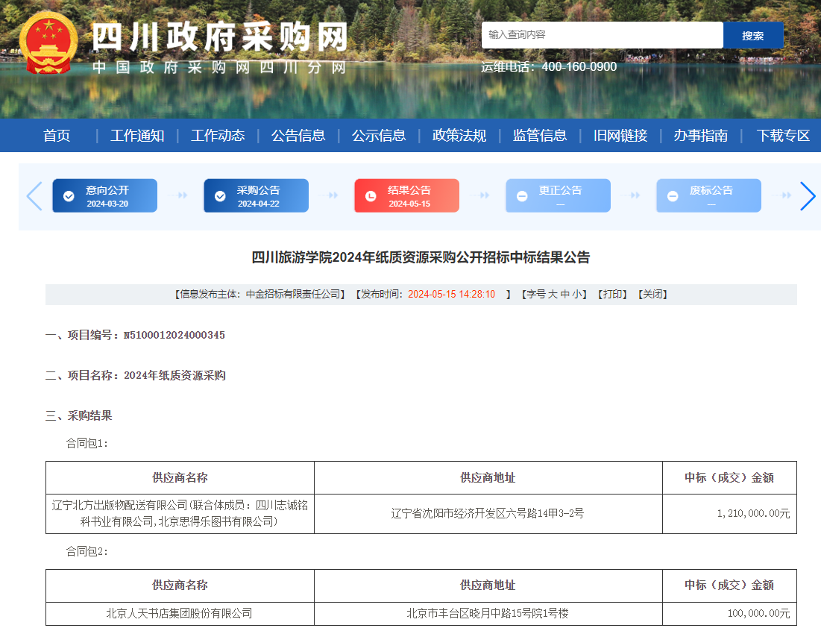
Task: Click the 关闭 close link
Action: point(652,295)
